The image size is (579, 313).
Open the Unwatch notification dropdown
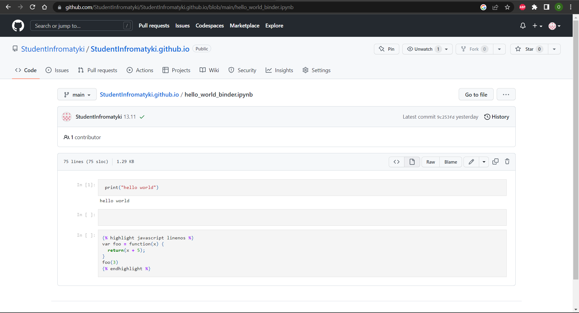(x=427, y=49)
